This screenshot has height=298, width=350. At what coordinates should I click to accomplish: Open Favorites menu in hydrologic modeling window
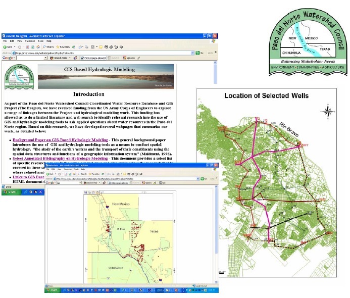click(x=30, y=41)
